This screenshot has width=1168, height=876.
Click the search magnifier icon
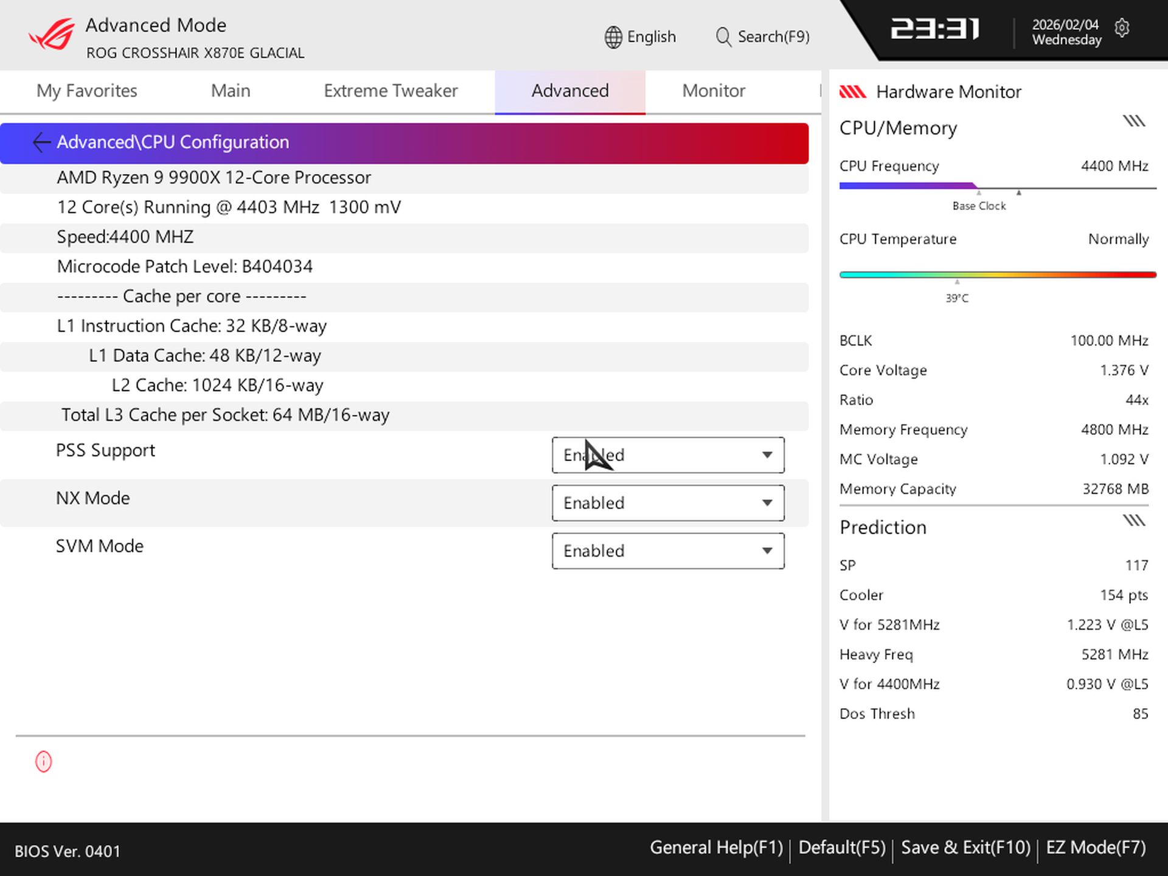[x=723, y=37]
